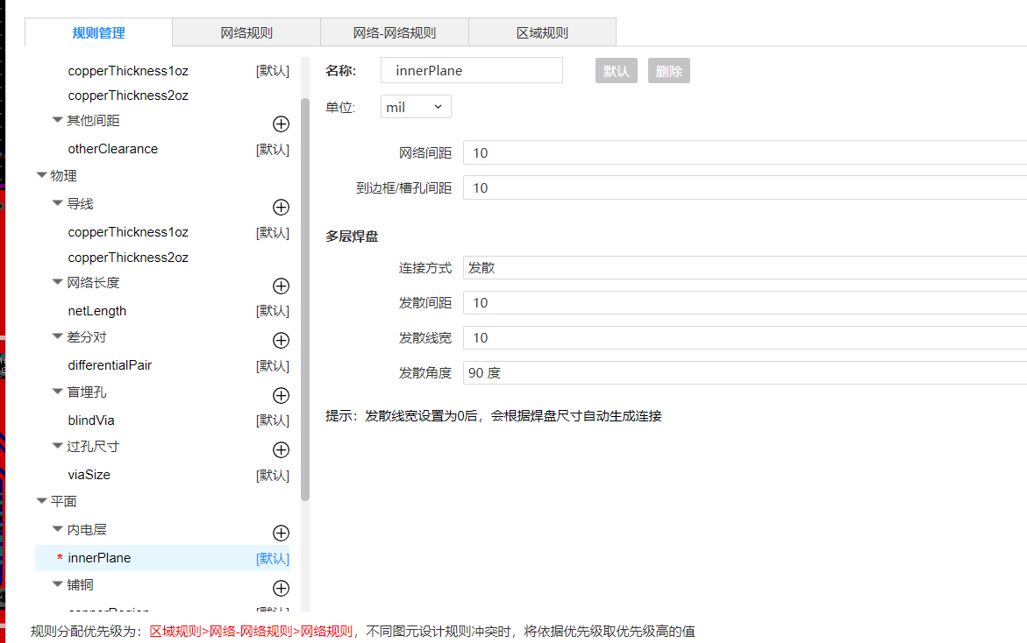Open the 连接方式 dropdown showing 发散

(744, 268)
